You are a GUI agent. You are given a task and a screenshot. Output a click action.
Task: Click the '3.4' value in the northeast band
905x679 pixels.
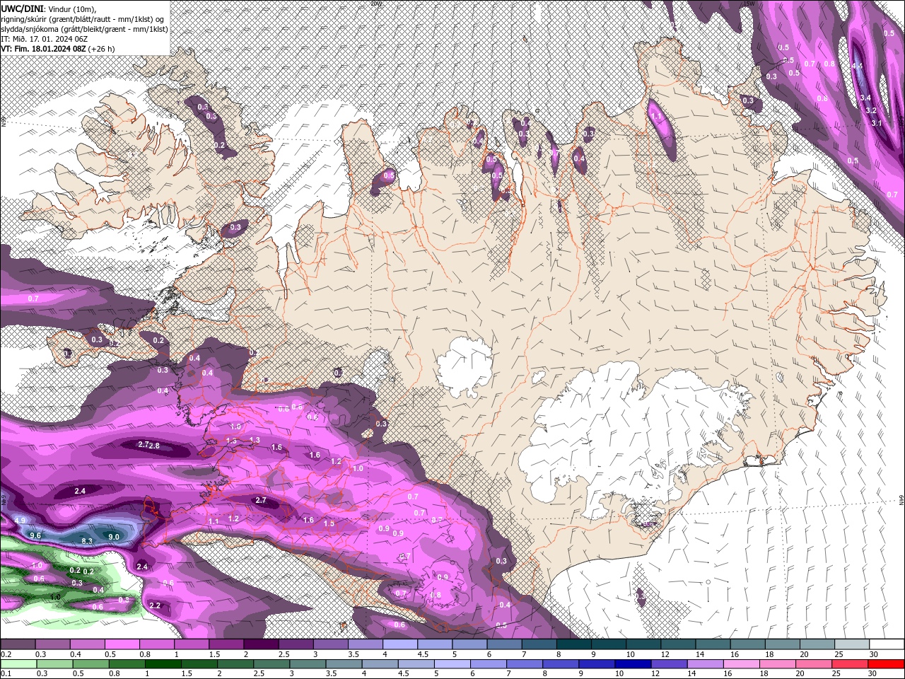865,98
